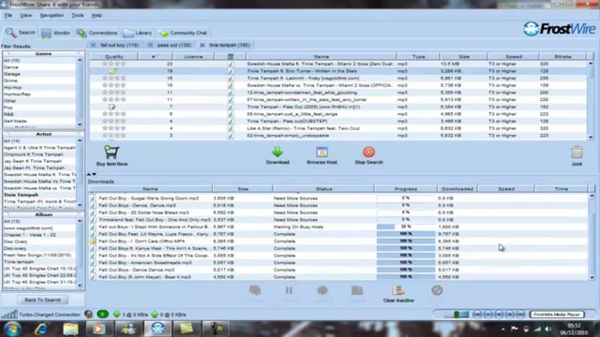Click the greyed-out folder icon below downloads
Image resolution: width=600 pixels, height=337 pixels.
click(x=357, y=291)
